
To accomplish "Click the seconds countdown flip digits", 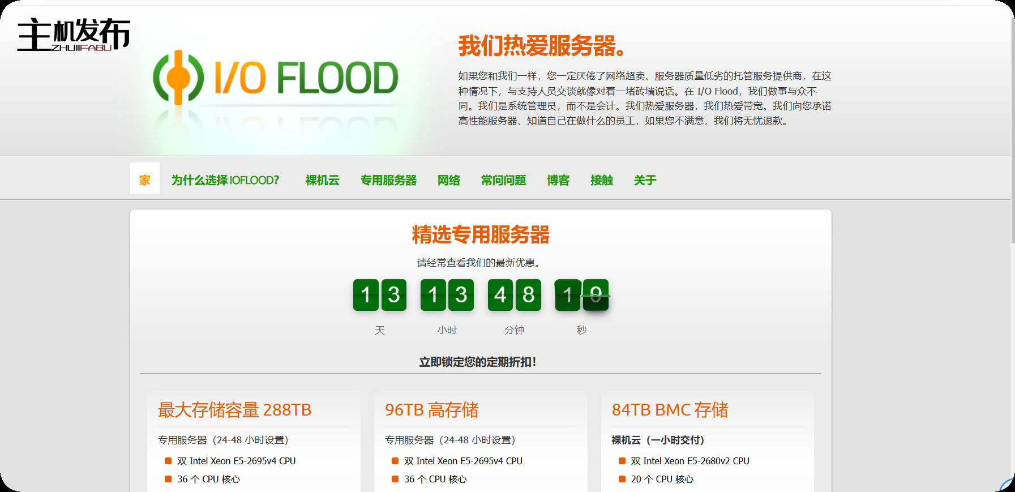I will 581,295.
